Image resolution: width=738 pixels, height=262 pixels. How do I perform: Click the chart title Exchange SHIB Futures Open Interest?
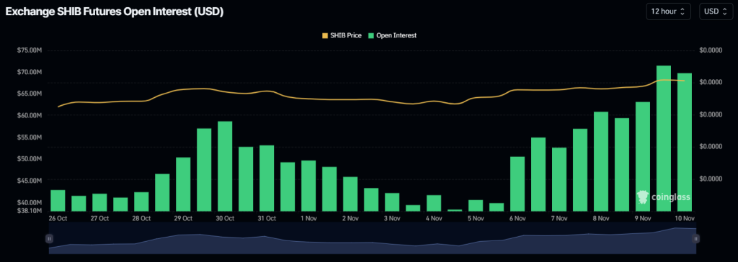coord(114,12)
